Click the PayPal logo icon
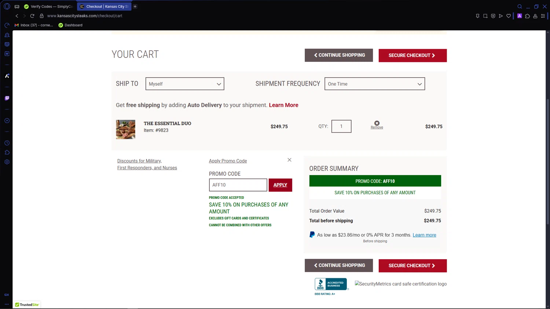Image resolution: width=550 pixels, height=309 pixels. 312,235
